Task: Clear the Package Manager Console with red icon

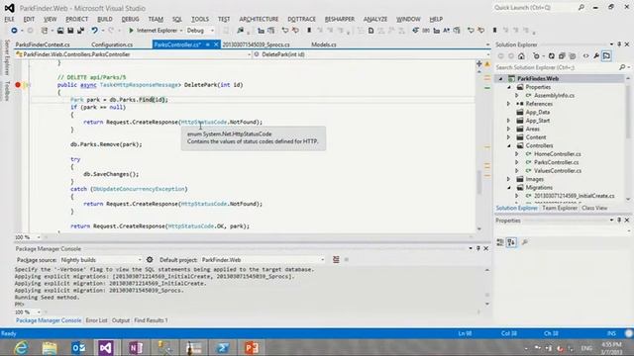Action: [336, 260]
